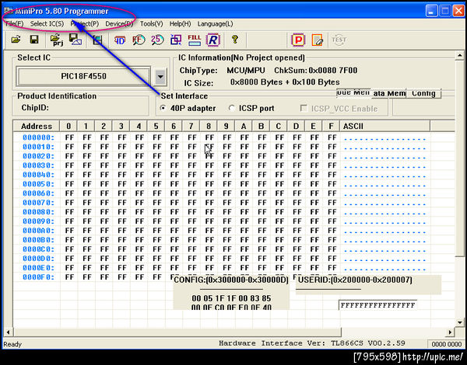This screenshot has width=467, height=365.
Task: Switch to the Config tab
Action: [423, 93]
